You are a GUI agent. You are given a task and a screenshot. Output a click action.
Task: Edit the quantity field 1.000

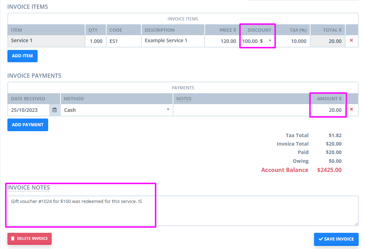pos(96,41)
